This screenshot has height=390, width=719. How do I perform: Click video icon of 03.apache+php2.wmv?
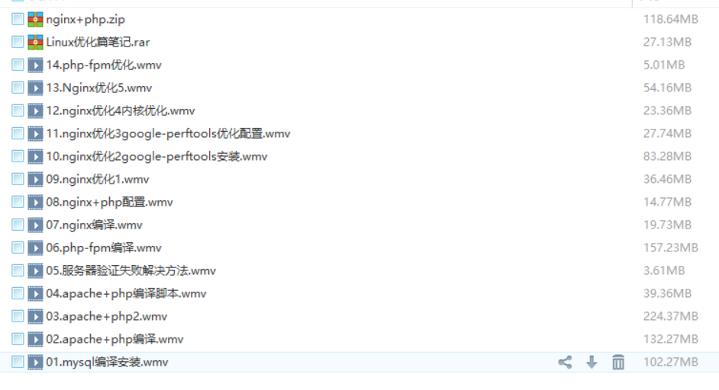[35, 316]
